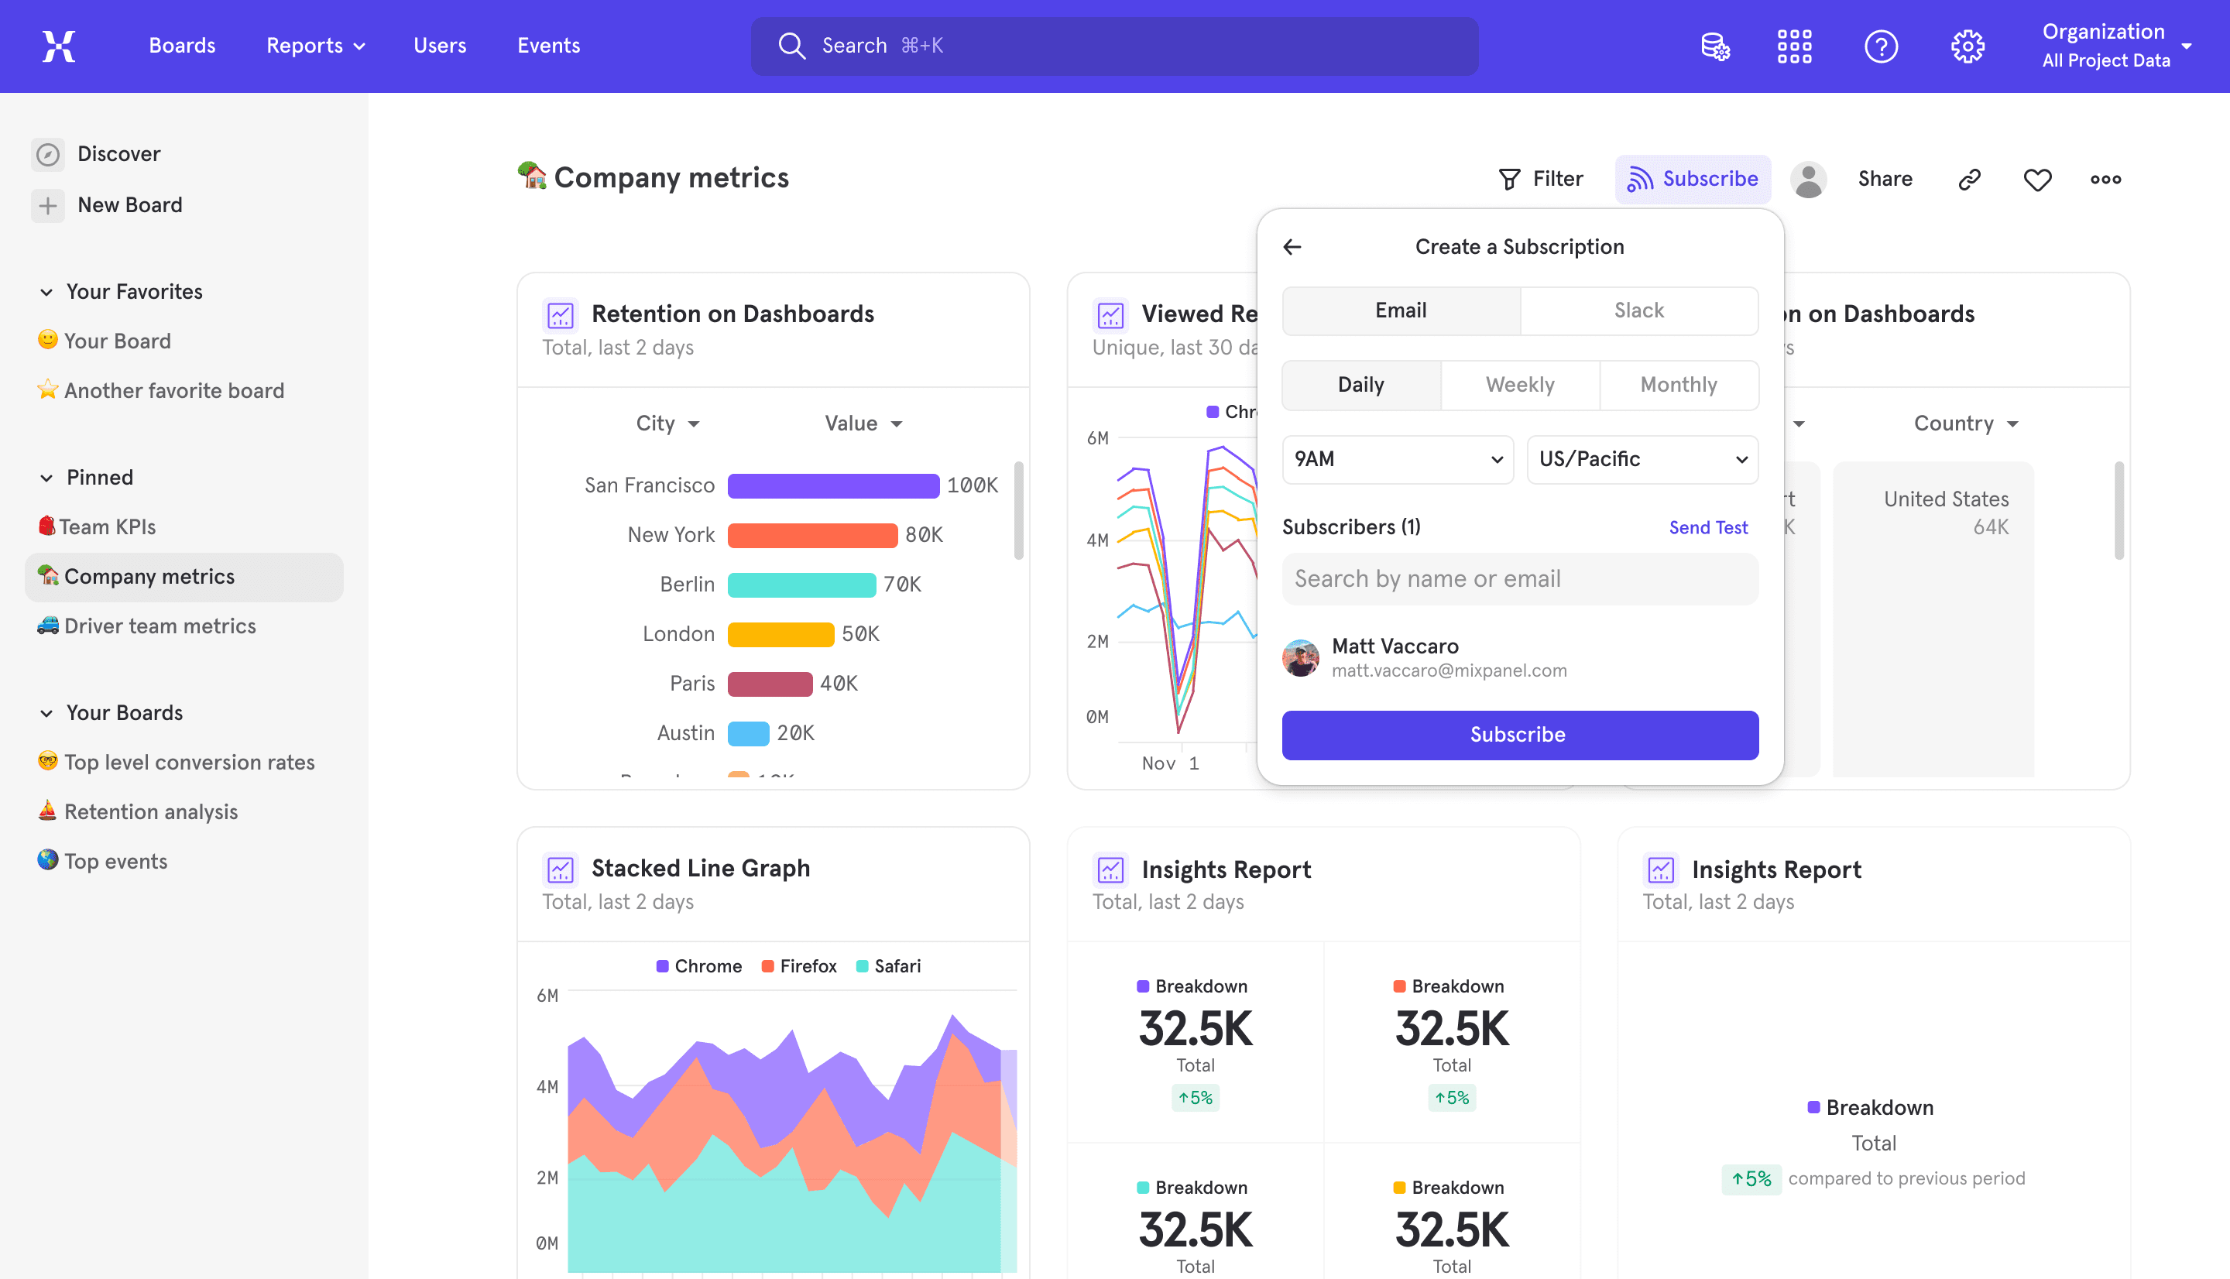The image size is (2230, 1279).
Task: Click the subscriber search field
Action: click(1519, 579)
